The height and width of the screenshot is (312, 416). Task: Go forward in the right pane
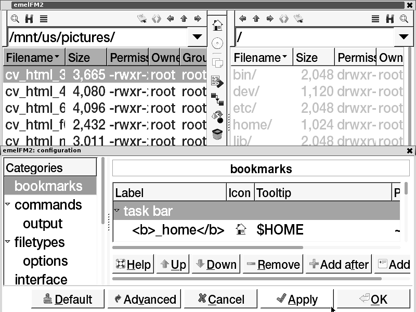(270, 19)
